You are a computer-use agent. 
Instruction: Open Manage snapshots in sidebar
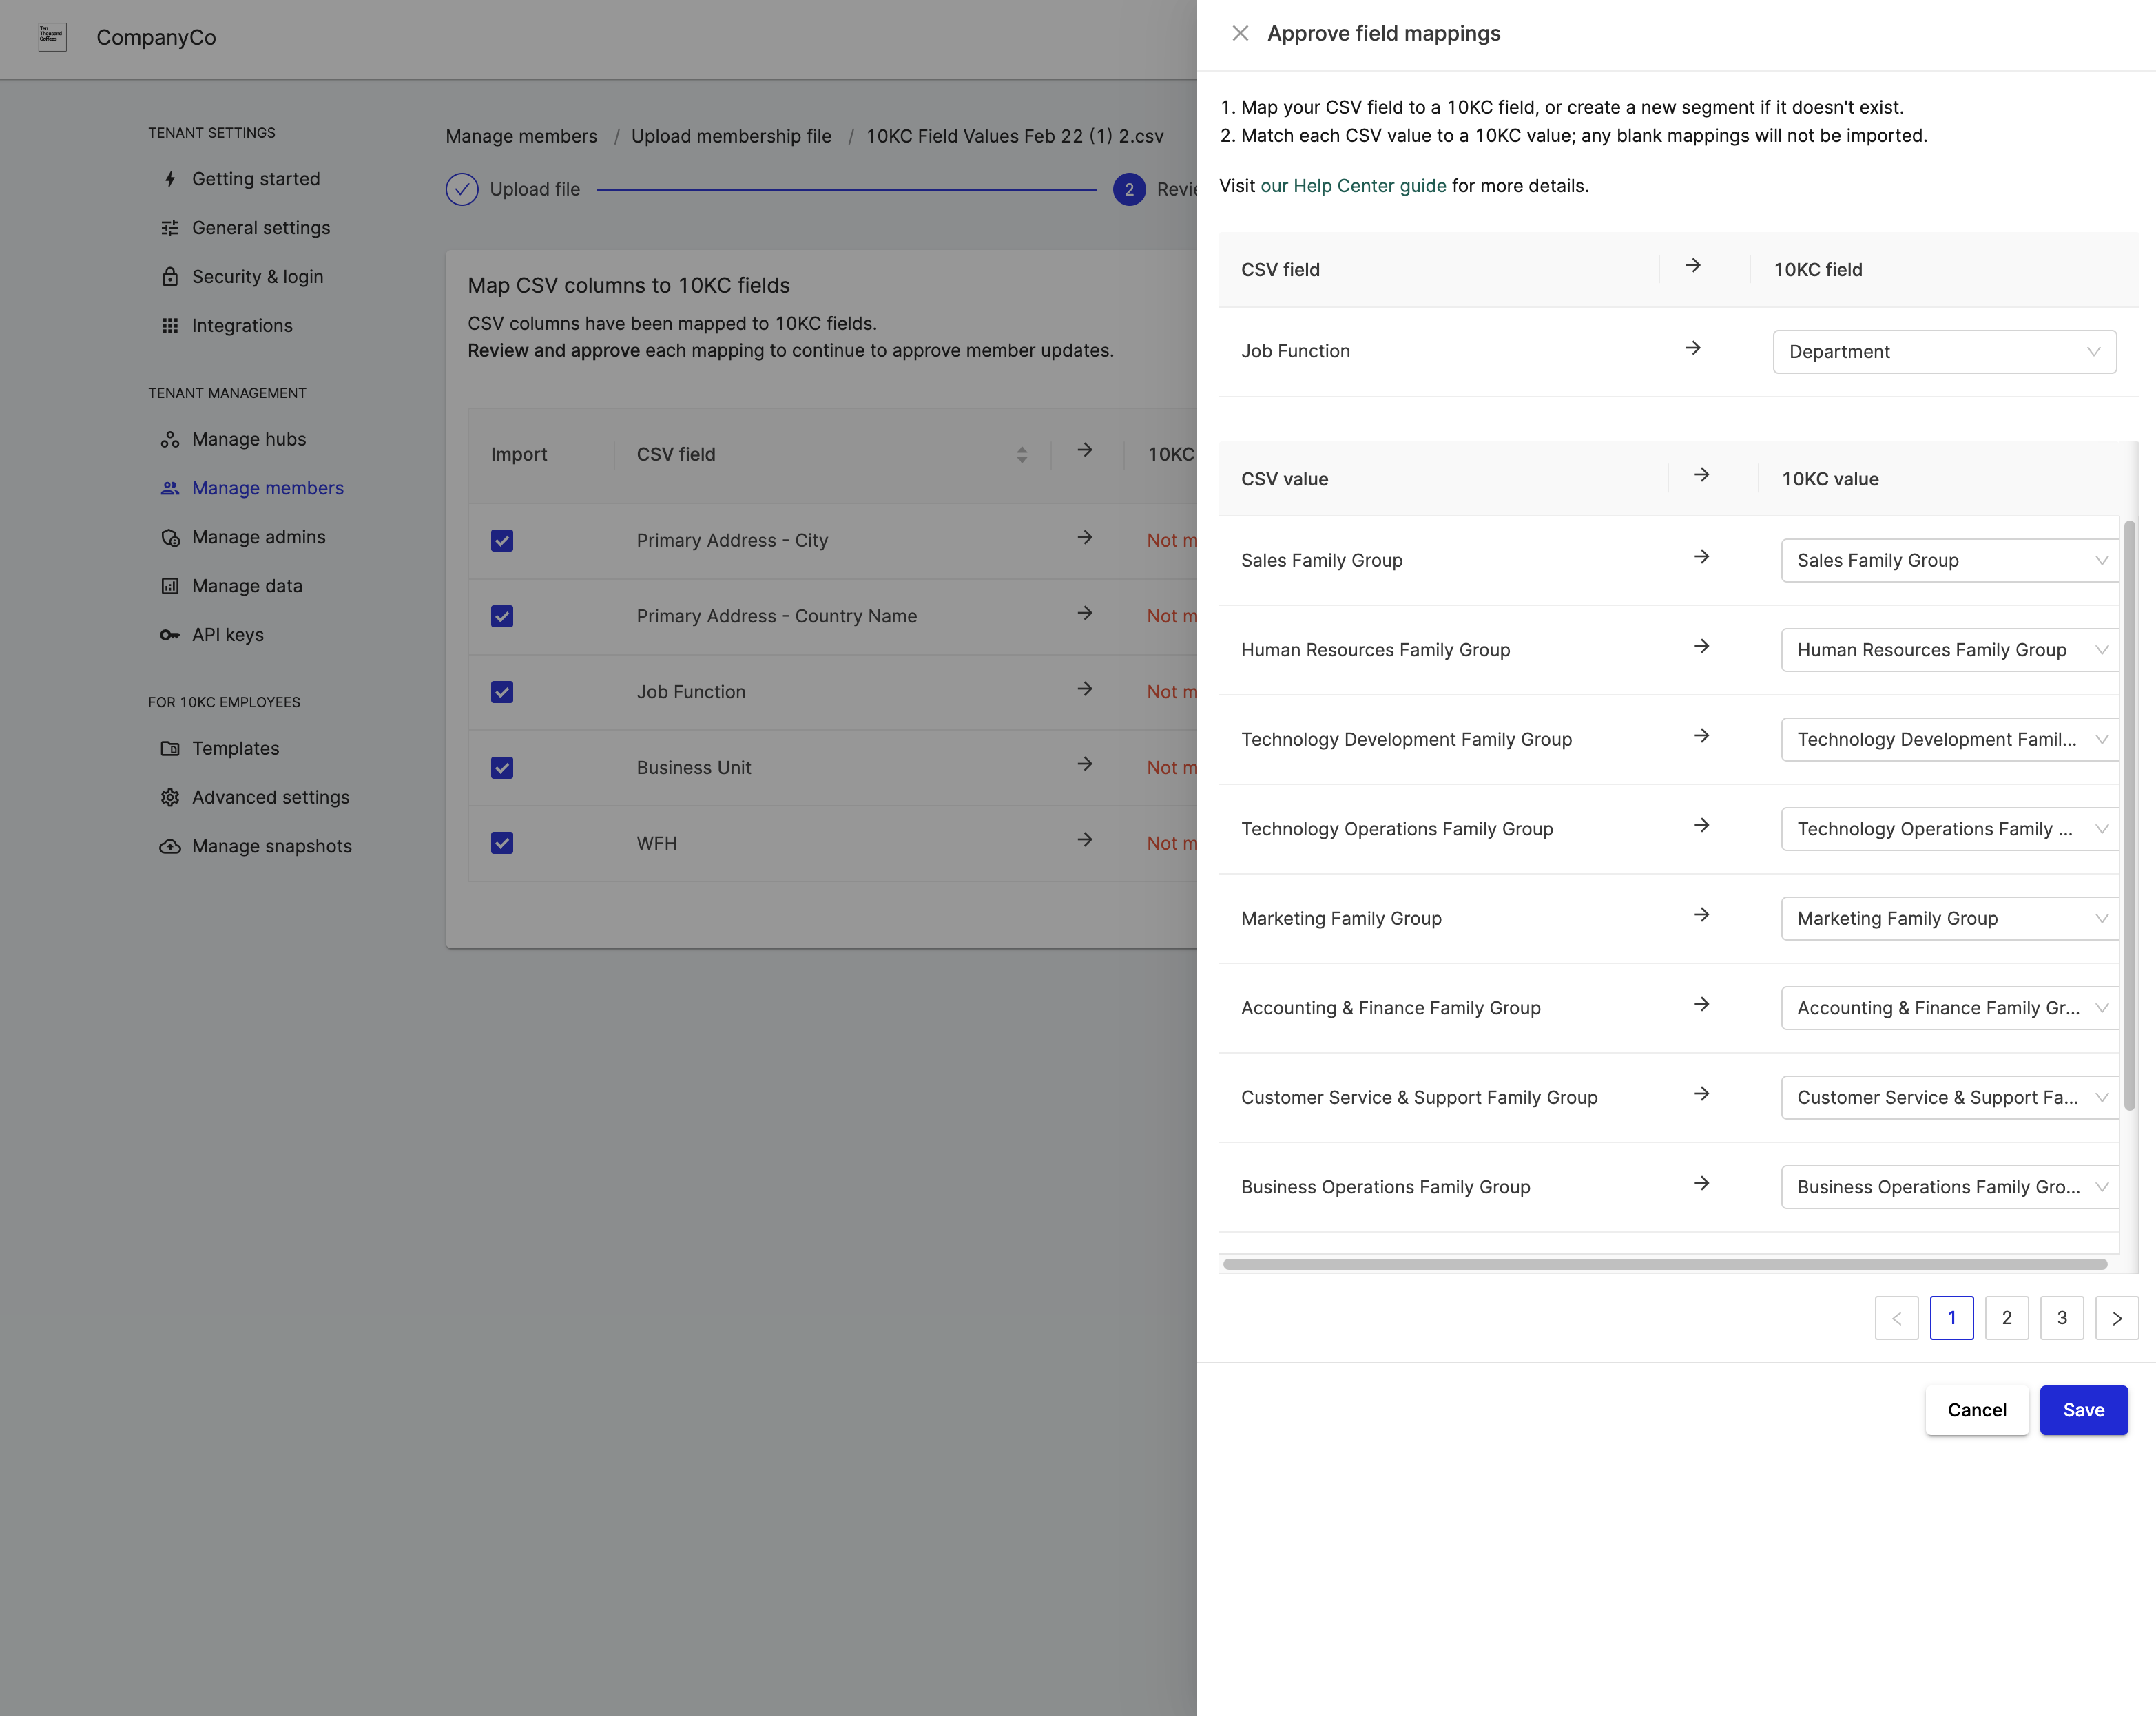pos(271,846)
